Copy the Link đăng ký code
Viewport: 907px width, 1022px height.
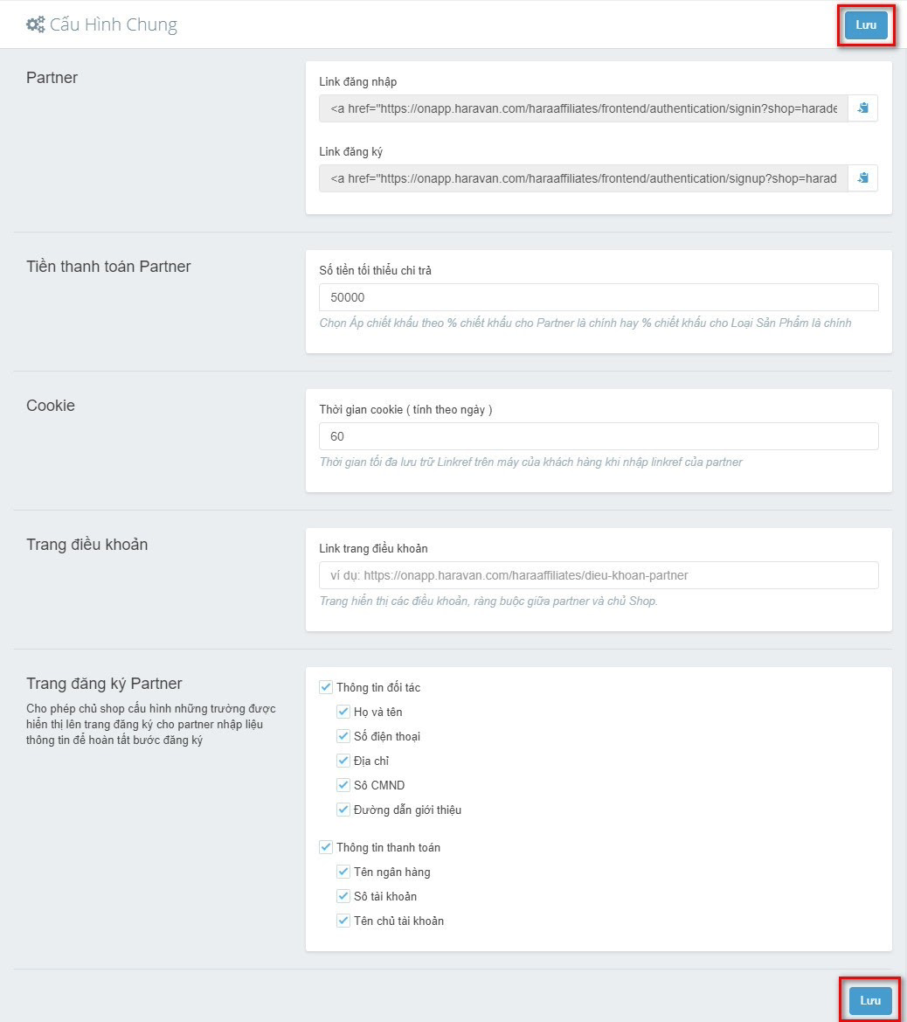[862, 178]
